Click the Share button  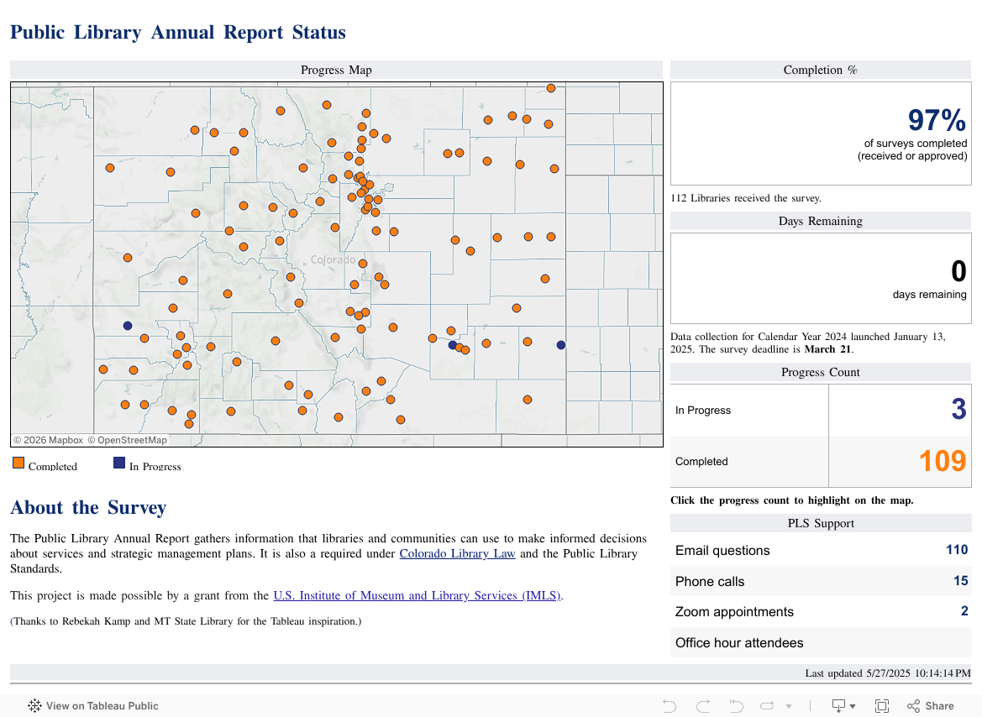[x=931, y=706]
